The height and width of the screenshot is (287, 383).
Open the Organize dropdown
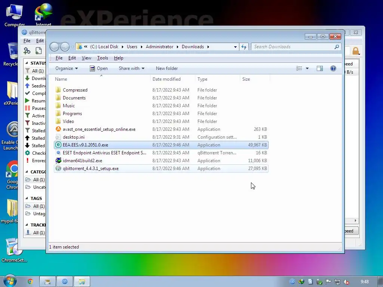pos(67,68)
